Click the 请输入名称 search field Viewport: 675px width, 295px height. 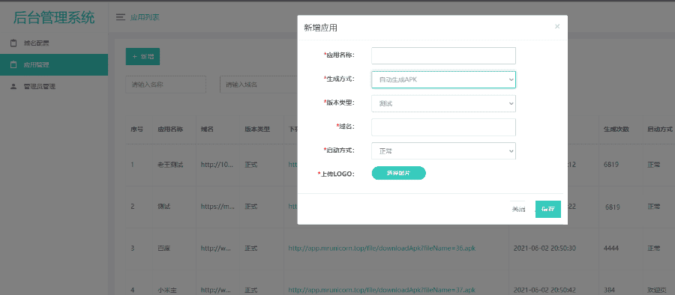point(166,85)
